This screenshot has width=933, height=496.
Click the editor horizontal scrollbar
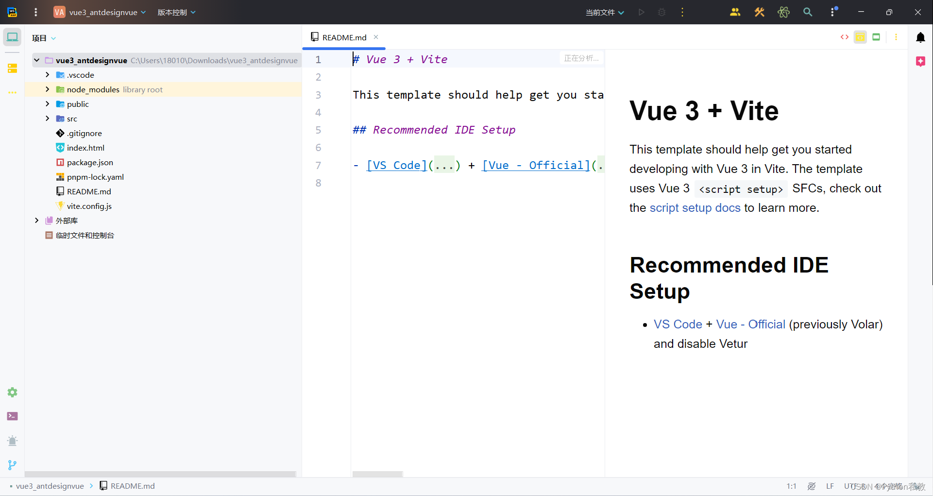[377, 474]
